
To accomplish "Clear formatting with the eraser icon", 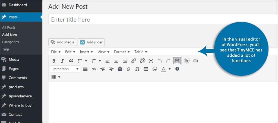I will click(128, 69).
